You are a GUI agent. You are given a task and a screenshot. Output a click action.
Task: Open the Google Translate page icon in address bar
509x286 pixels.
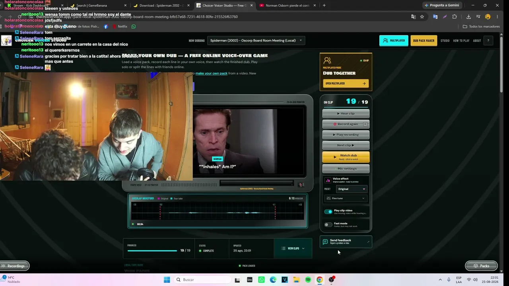(x=414, y=17)
